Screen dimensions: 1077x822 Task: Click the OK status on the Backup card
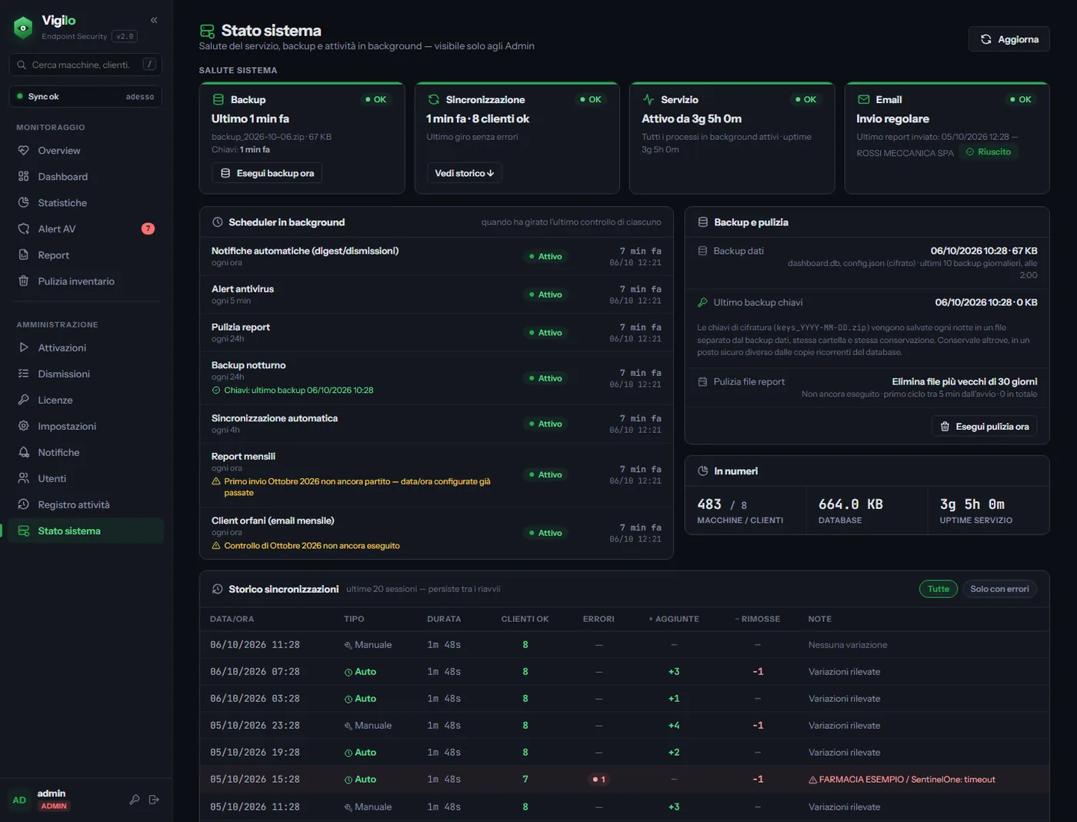click(376, 99)
